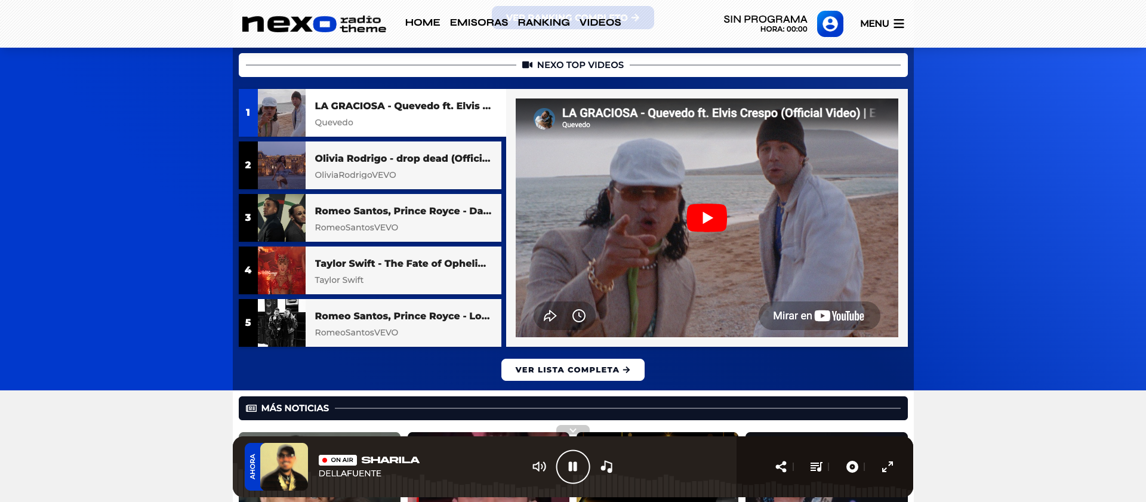Click the SHARILA track title
This screenshot has width=1146, height=502.
(x=390, y=460)
